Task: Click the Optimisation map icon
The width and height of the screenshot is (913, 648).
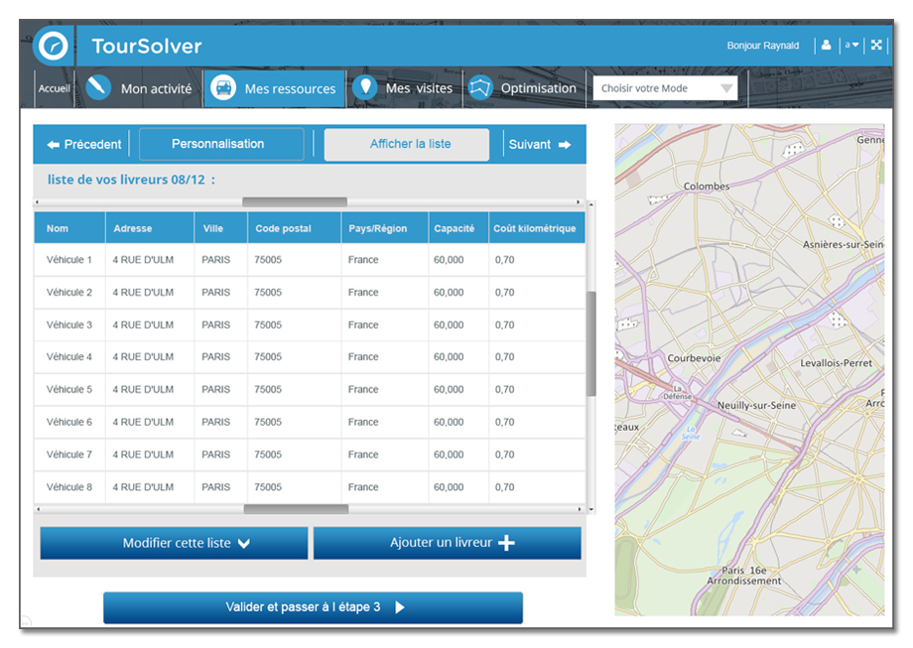Action: (481, 88)
